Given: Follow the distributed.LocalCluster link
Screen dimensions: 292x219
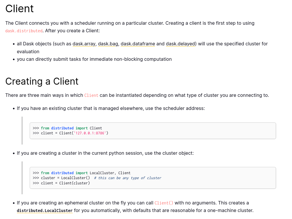Looking at the screenshot, I should (45, 211).
